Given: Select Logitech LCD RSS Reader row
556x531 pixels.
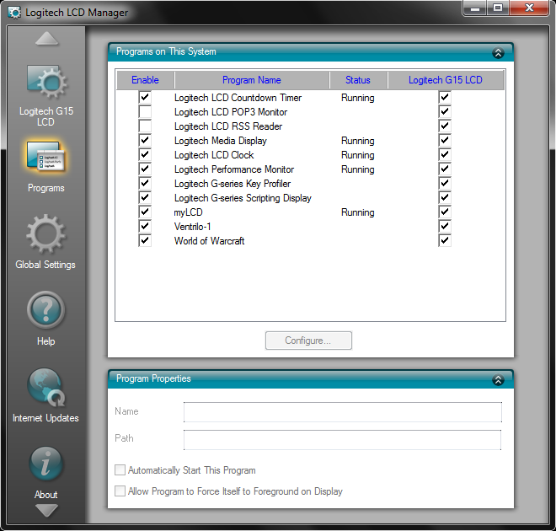Looking at the screenshot, I should coord(310,126).
